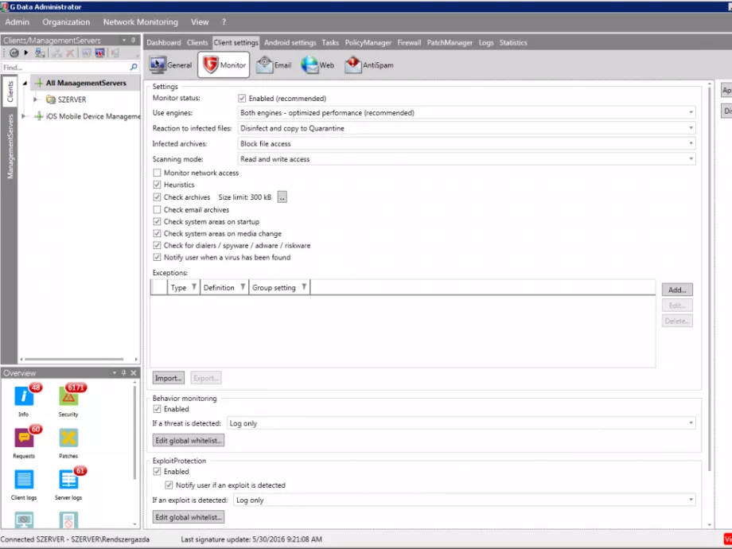Toggle Check system areas on media change
The height and width of the screenshot is (549, 732).
click(x=157, y=233)
